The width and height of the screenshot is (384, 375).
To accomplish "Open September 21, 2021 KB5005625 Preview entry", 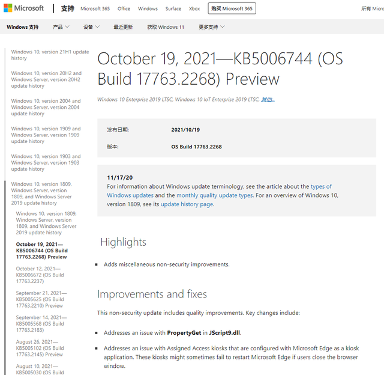I will [41, 299].
